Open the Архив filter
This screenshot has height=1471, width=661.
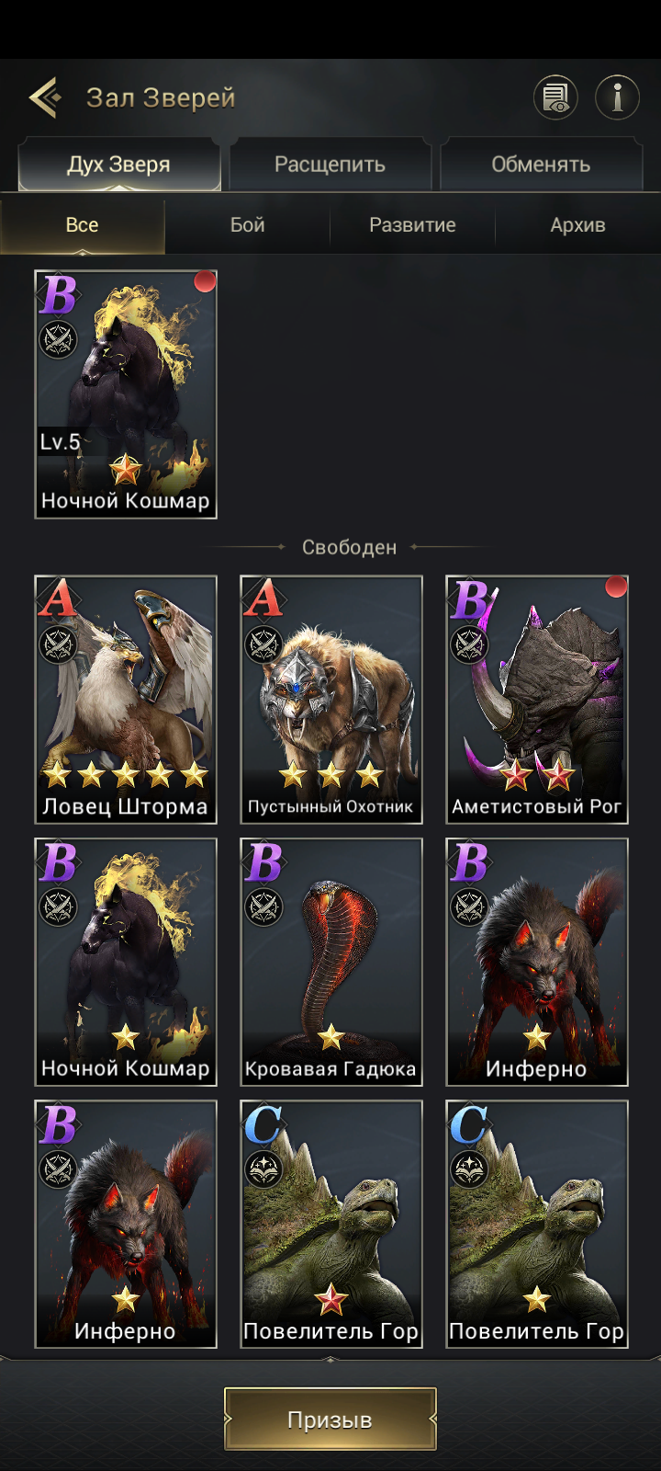tap(577, 225)
